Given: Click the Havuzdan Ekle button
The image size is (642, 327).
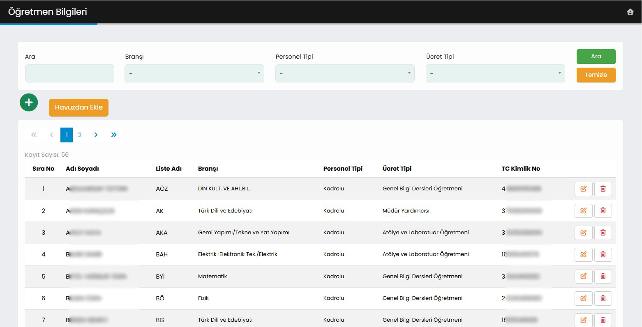Looking at the screenshot, I should (79, 107).
